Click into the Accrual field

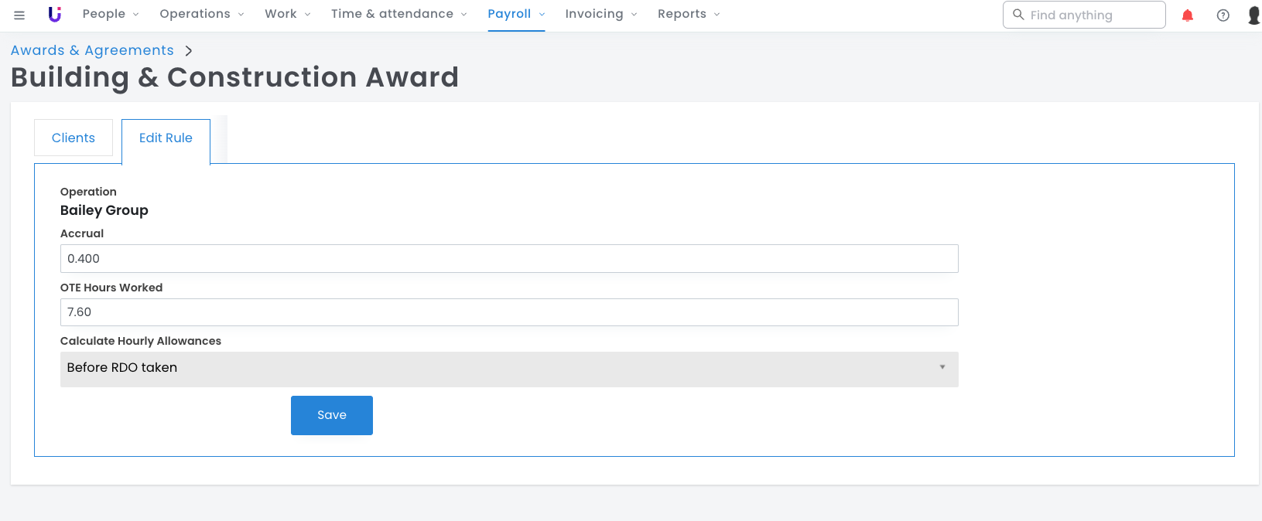[x=508, y=259]
